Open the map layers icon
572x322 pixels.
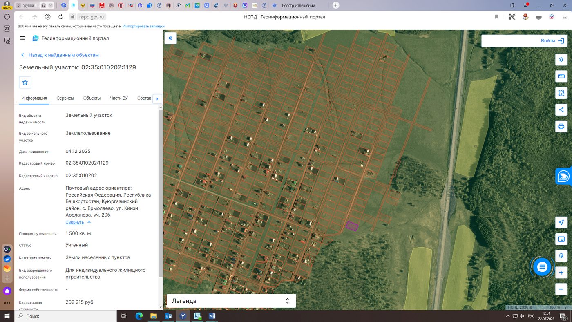pos(561,60)
